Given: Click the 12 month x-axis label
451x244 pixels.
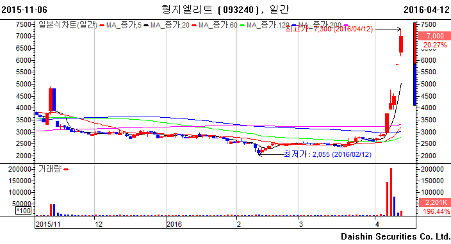Looking at the screenshot, I should [99, 224].
